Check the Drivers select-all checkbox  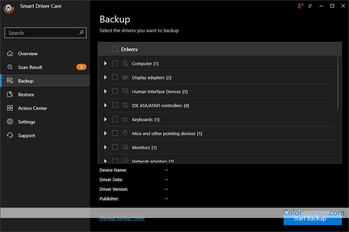[115, 49]
